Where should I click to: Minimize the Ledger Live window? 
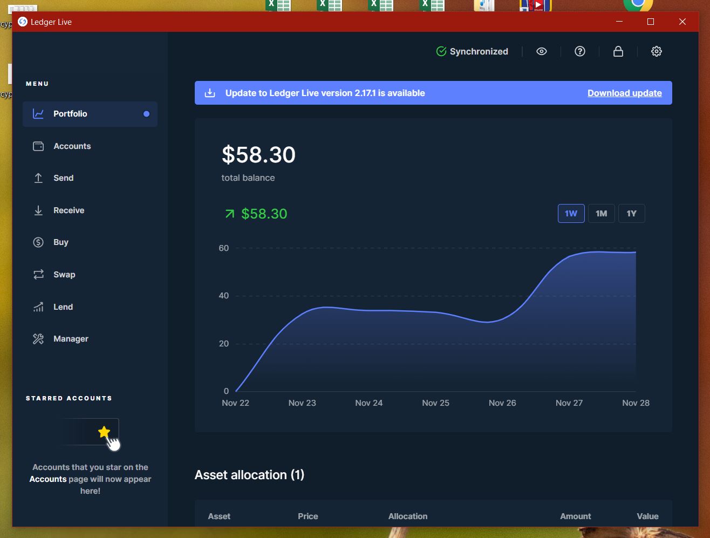pyautogui.click(x=619, y=22)
